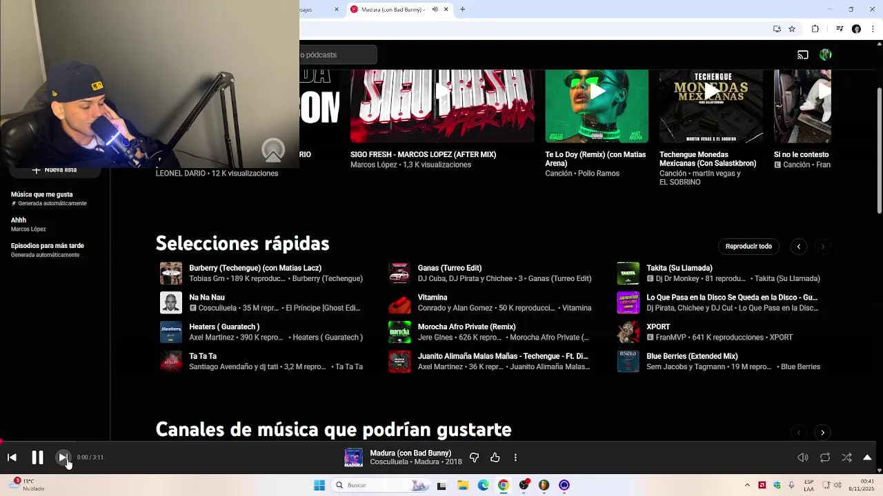Open the Burberry (Techengue) song thumbnail
883x496 pixels.
171,273
